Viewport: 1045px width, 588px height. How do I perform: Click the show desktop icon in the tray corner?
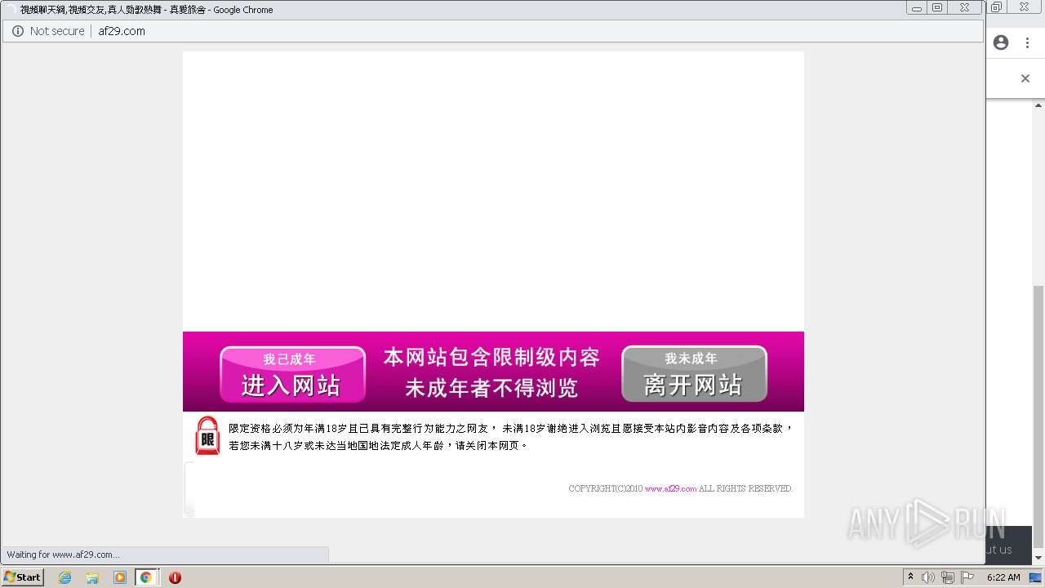point(1035,577)
